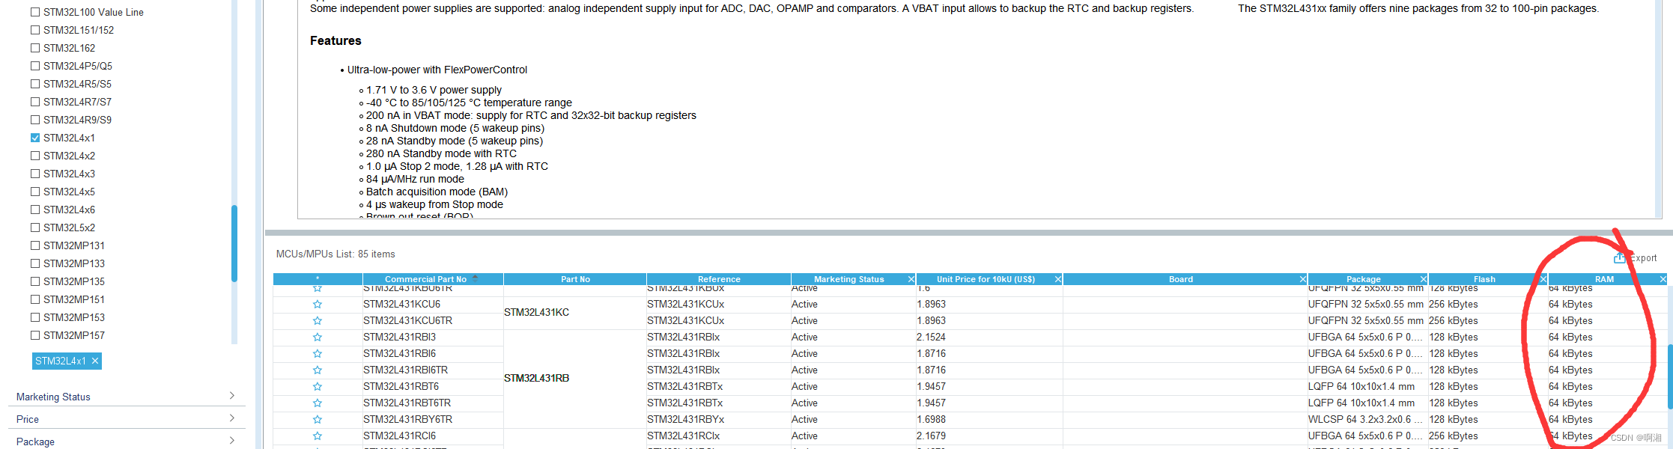Viewport: 1673px width, 449px height.
Task: Check the STM32L4x5 line checkbox
Action: pyautogui.click(x=35, y=192)
